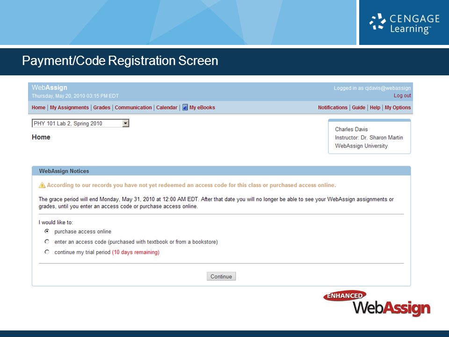Click the Payment/Code Registration Screen title
Screen dimensions: 449x337
pos(120,61)
